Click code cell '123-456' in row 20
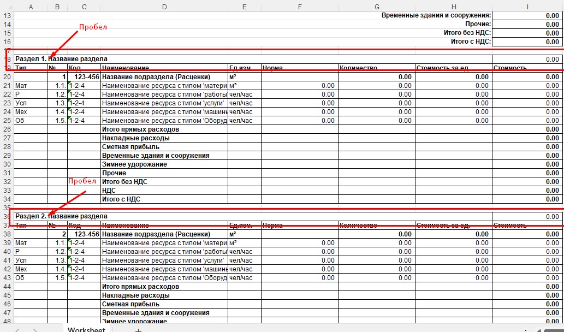This screenshot has height=332, width=564. click(x=84, y=77)
